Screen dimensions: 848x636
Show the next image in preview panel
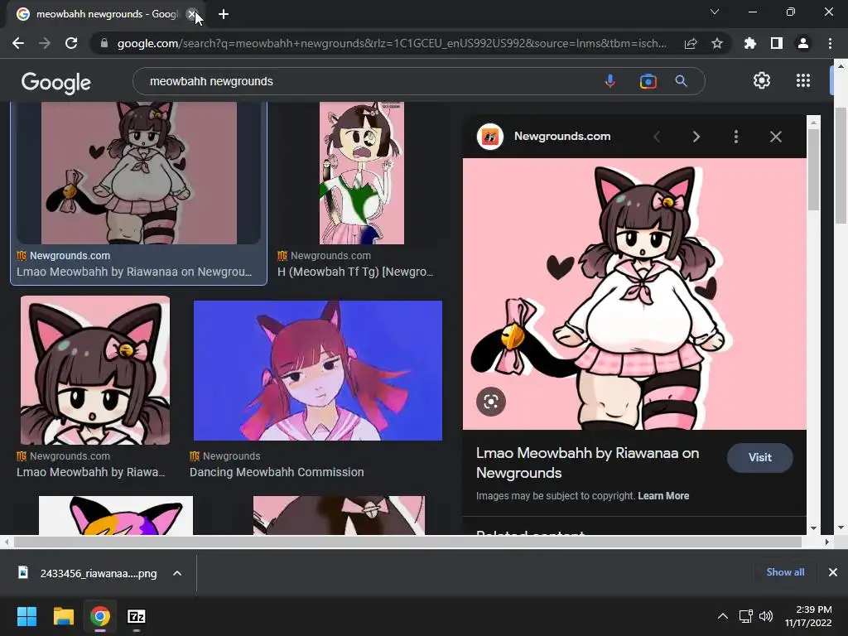pos(696,137)
